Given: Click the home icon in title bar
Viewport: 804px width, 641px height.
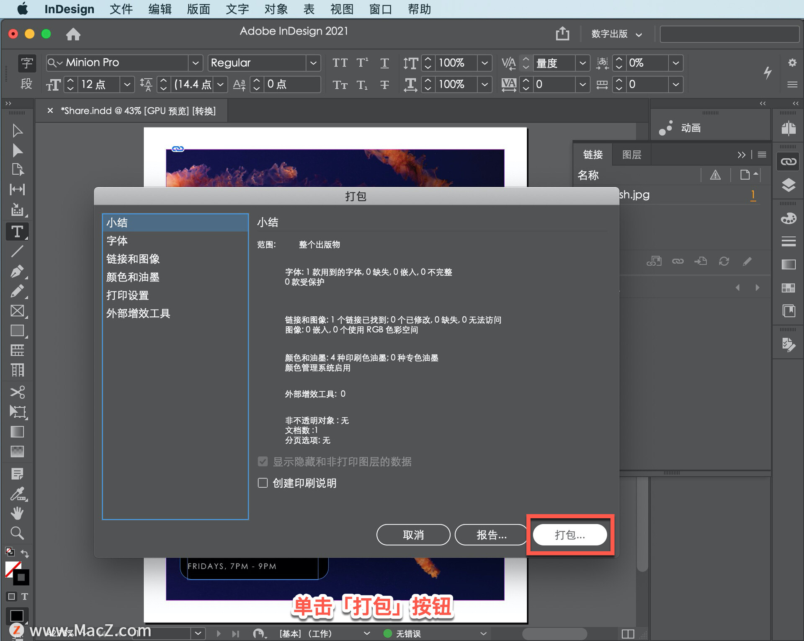Looking at the screenshot, I should (73, 34).
